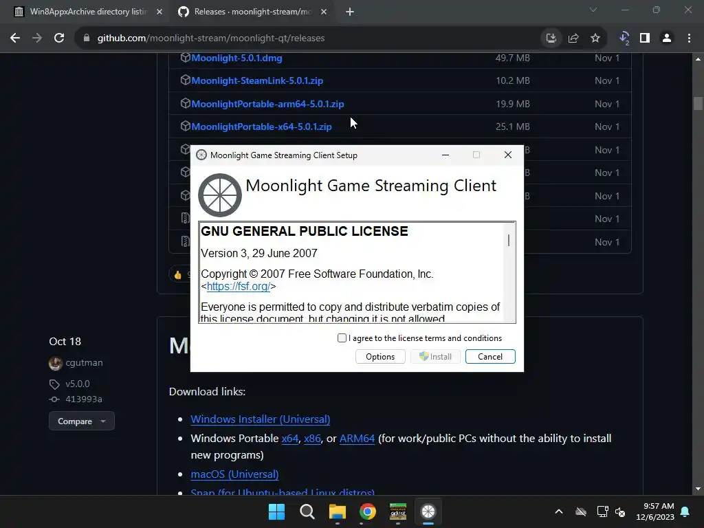Click the page vertical scrollbar thumb
The height and width of the screenshot is (528, 704).
click(698, 103)
